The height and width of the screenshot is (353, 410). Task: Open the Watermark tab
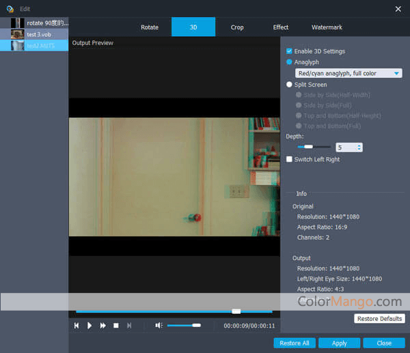pos(327,27)
